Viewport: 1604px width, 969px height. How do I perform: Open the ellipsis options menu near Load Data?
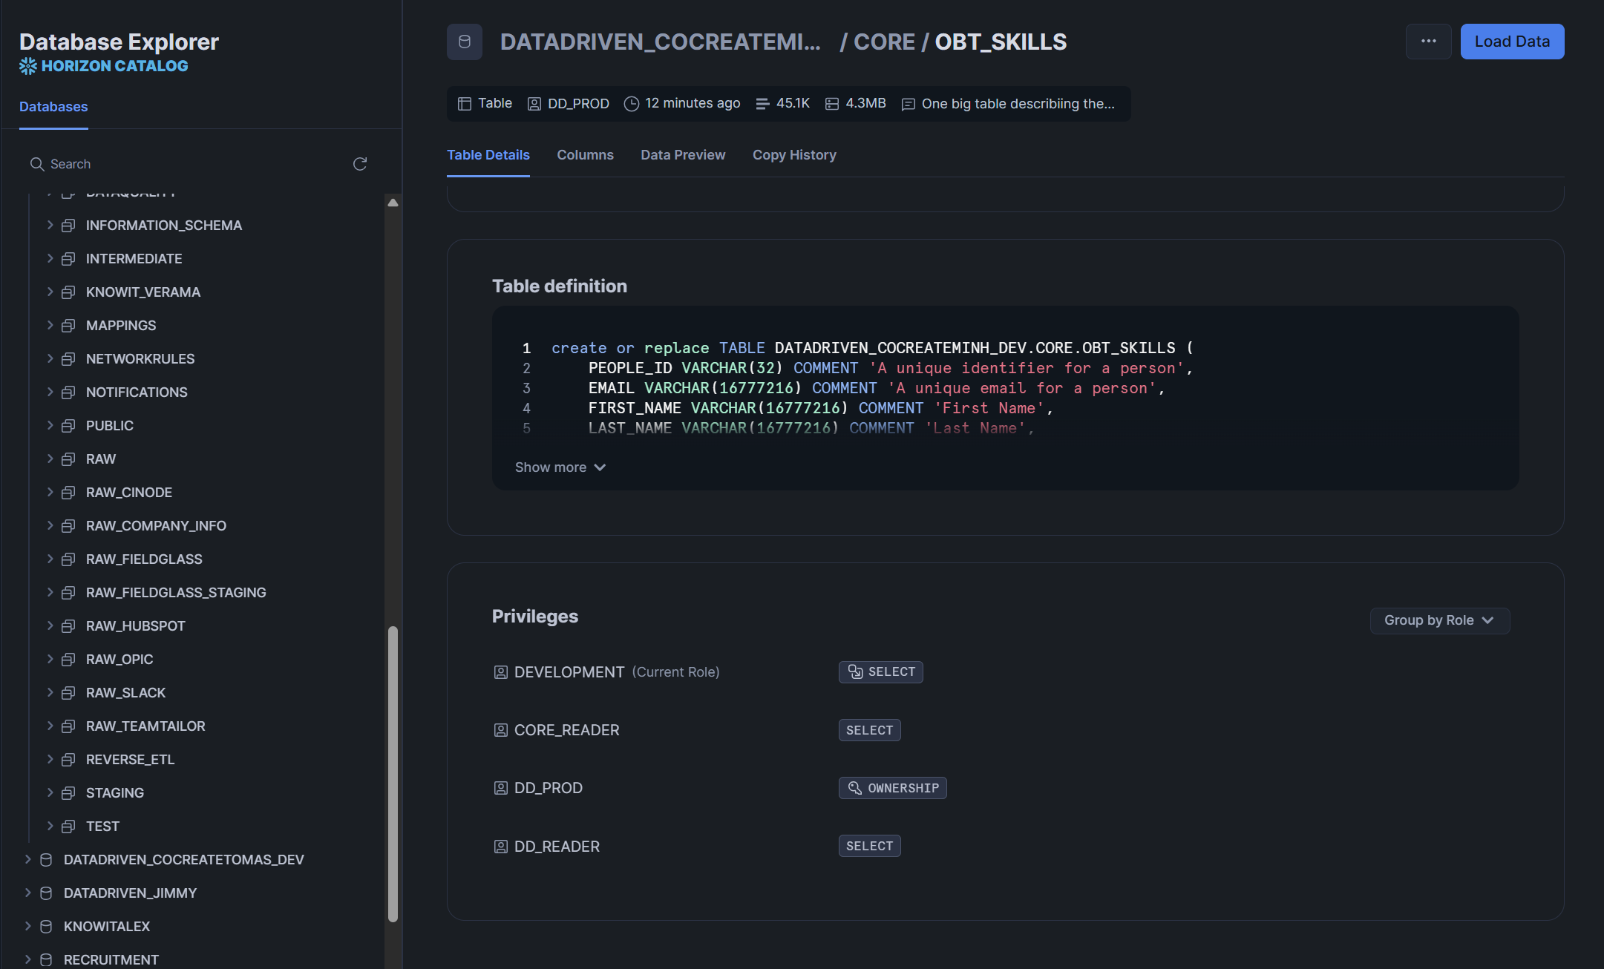[x=1428, y=42]
